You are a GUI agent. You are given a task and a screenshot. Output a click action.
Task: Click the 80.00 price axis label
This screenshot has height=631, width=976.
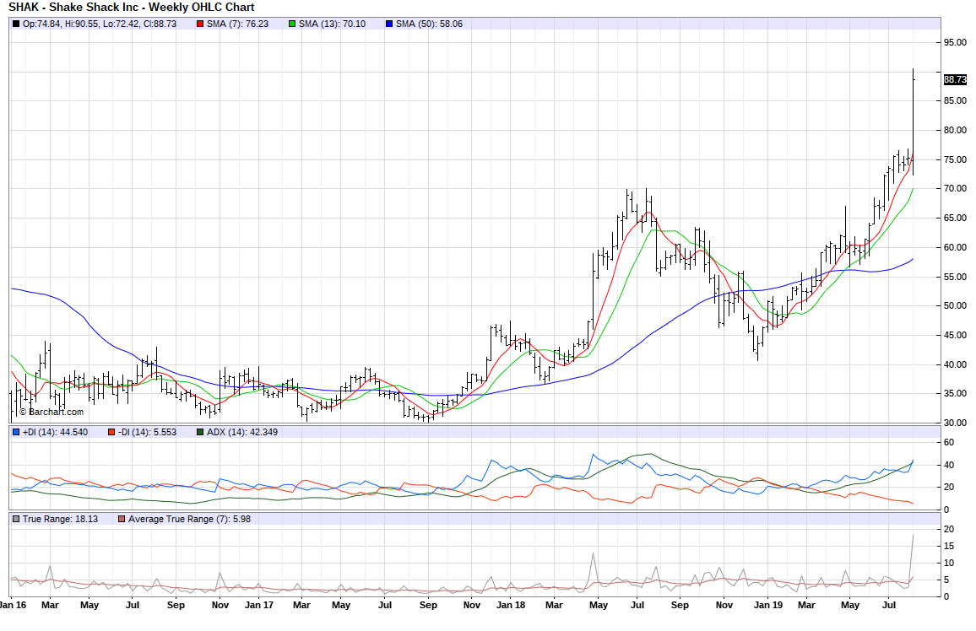[956, 131]
